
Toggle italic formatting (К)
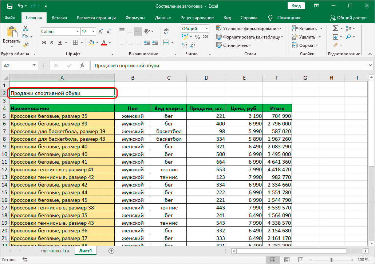pos(52,43)
